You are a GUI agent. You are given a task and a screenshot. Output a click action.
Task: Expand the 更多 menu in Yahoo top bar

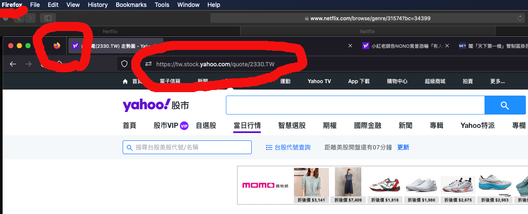click(x=497, y=81)
